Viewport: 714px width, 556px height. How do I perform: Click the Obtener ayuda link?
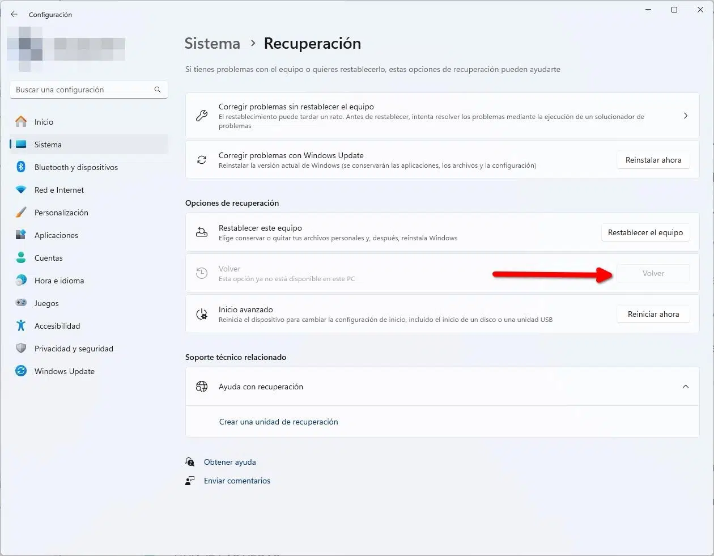coord(229,462)
